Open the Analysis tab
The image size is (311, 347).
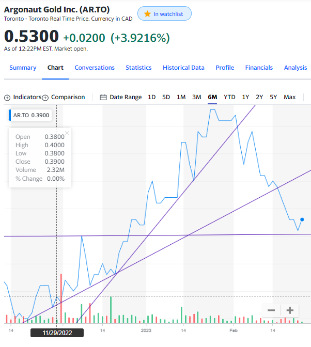click(x=296, y=68)
